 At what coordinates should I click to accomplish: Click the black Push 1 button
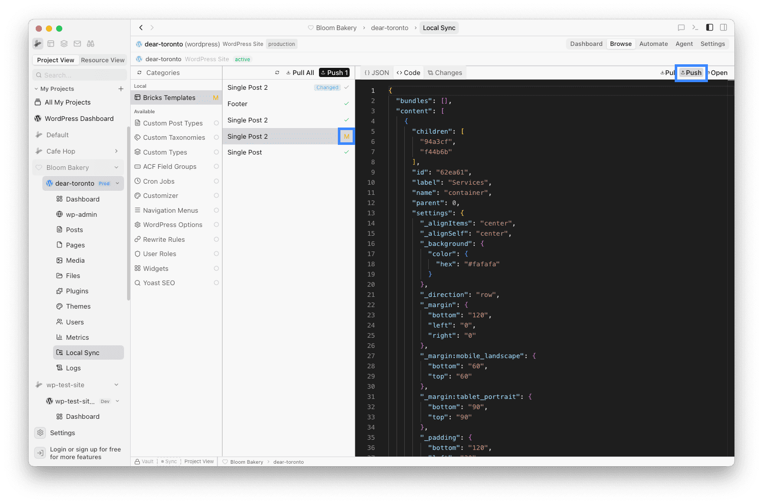pos(334,73)
